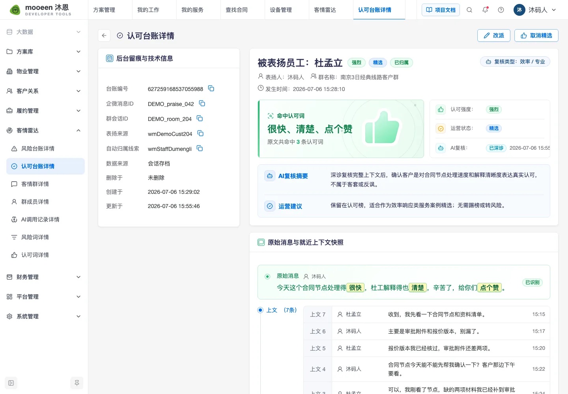Image resolution: width=568 pixels, height=394 pixels.
Task: Click the highlighted word 点个赞 in message
Action: 490,288
